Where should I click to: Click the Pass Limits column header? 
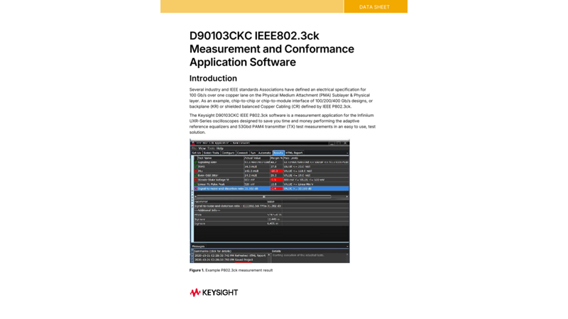(291, 158)
